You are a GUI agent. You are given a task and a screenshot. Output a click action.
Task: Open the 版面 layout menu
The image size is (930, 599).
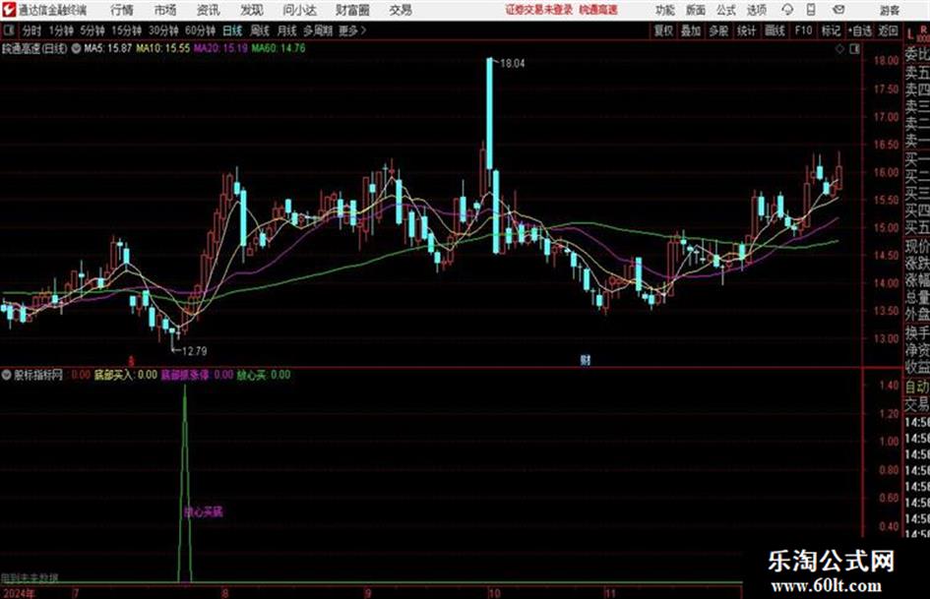(695, 10)
